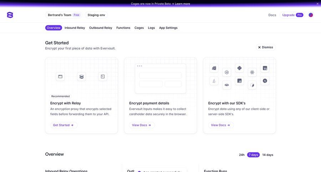Click Get Started on Relay card
This screenshot has width=321, height=172.
pos(64,125)
